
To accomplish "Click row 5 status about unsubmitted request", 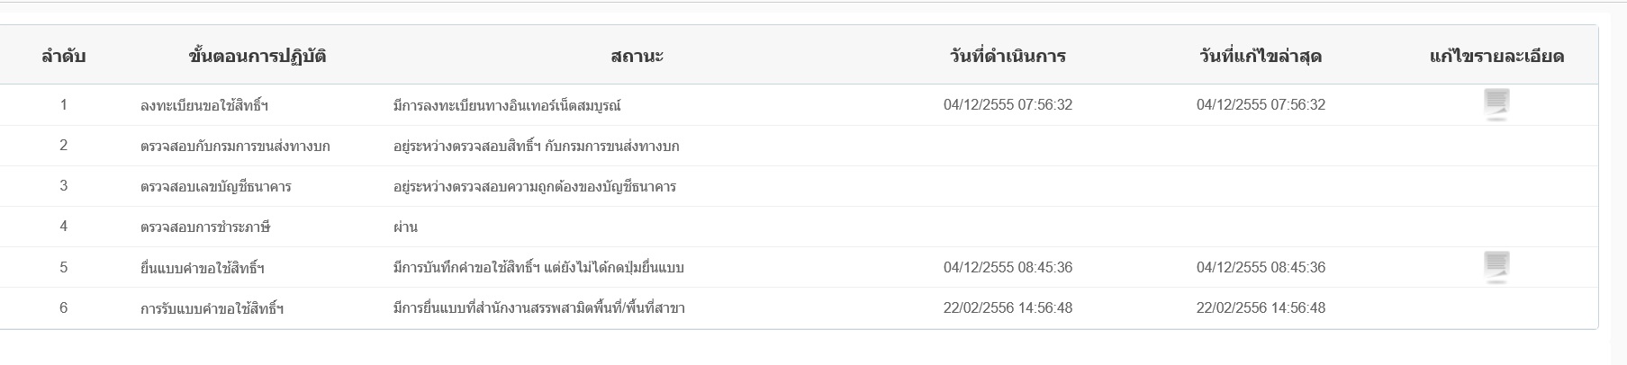I will (538, 268).
